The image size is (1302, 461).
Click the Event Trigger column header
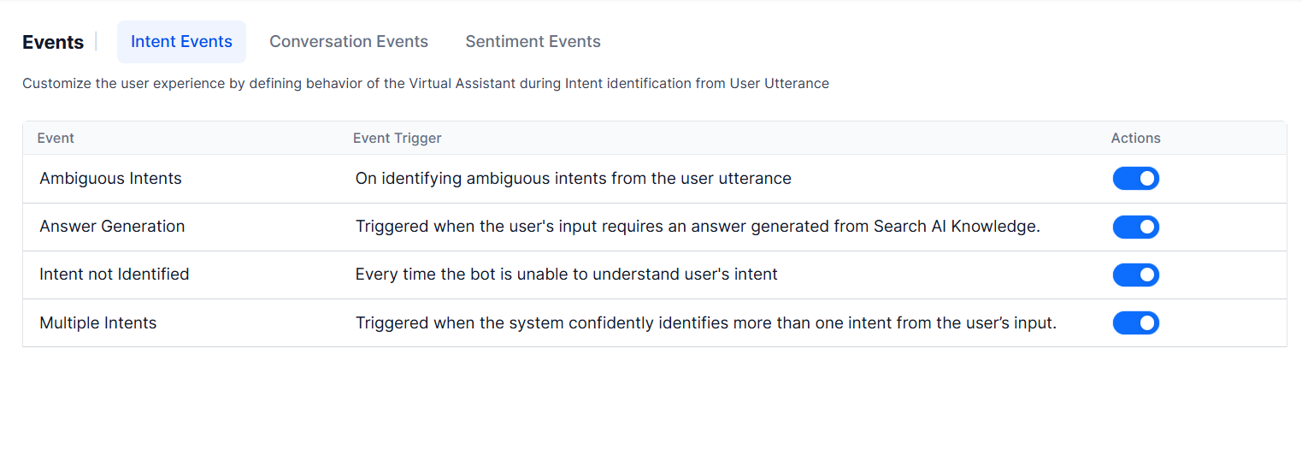397,138
